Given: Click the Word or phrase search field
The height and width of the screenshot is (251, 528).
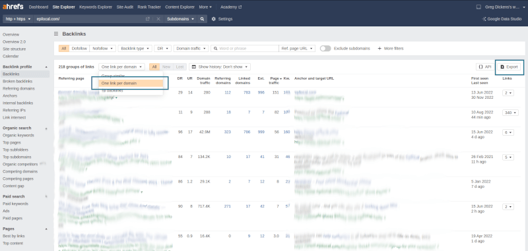Looking at the screenshot, I should 245,48.
